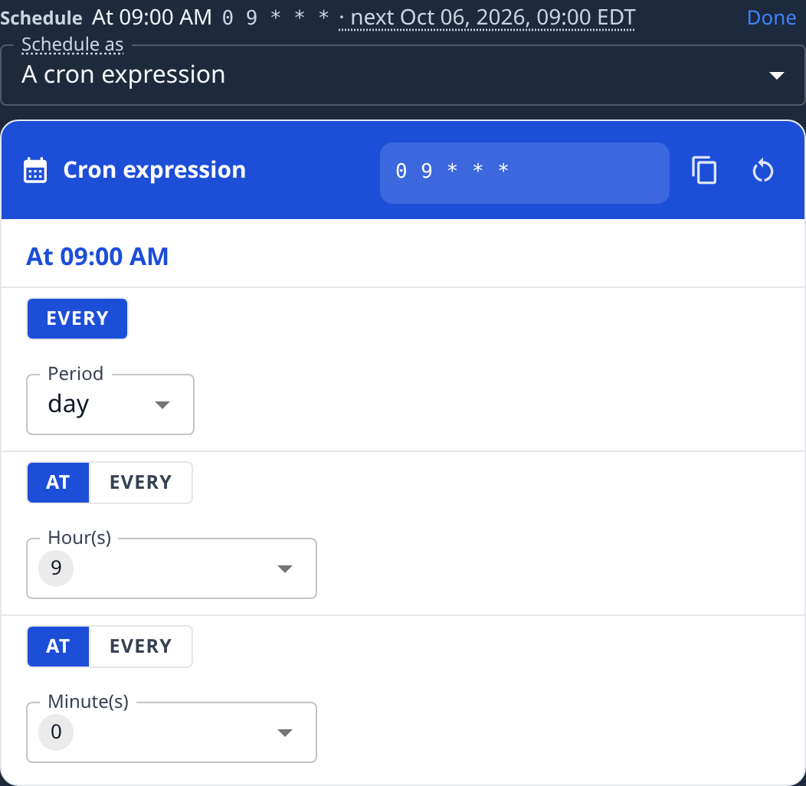Select AT toggle above Hour(s)
The image size is (806, 786).
58,483
